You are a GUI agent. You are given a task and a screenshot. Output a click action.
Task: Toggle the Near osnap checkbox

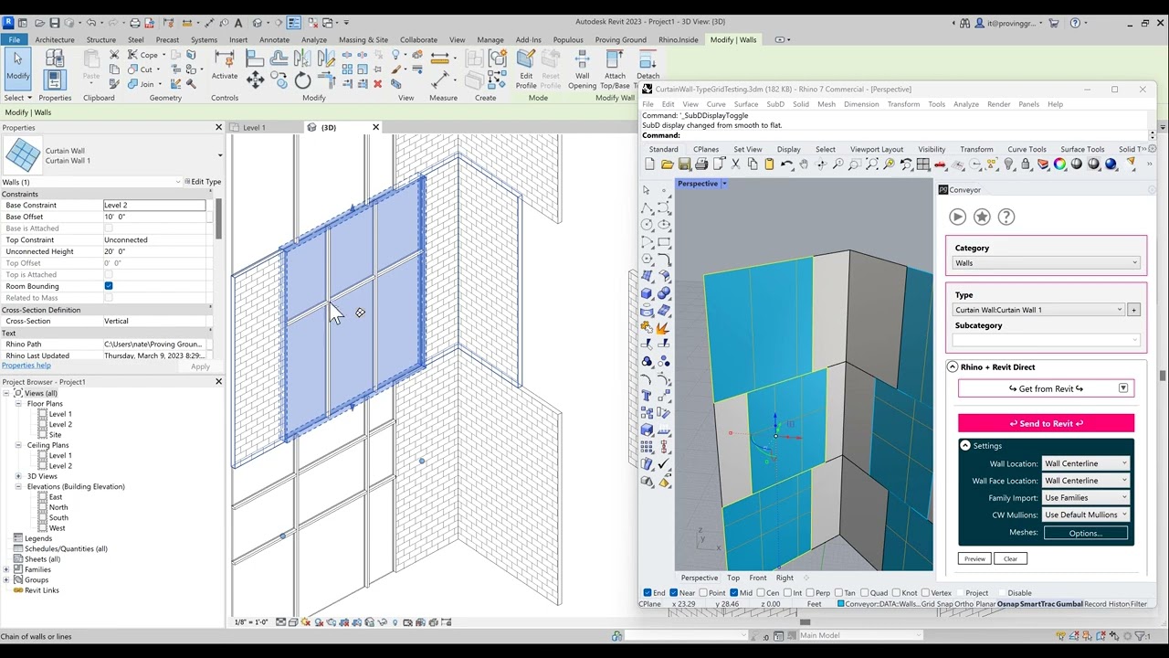pyautogui.click(x=675, y=593)
